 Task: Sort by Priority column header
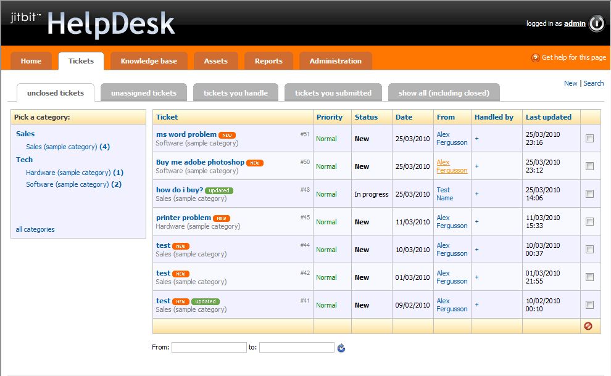[330, 117]
